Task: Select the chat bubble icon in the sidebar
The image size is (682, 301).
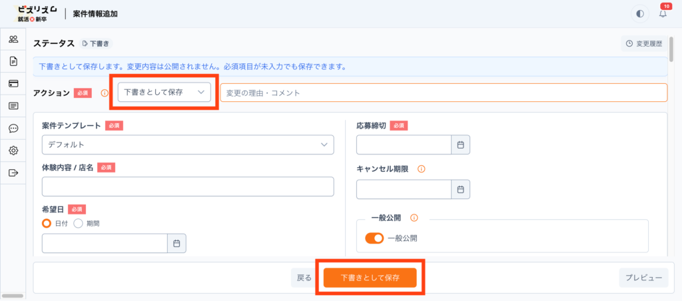Action: [x=13, y=128]
